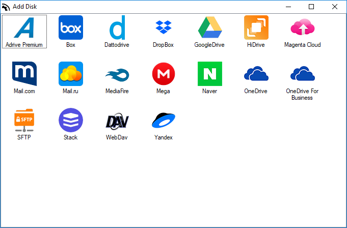Add a GoogleDrive disk via its icon
The image size is (347, 228).
pos(210,27)
